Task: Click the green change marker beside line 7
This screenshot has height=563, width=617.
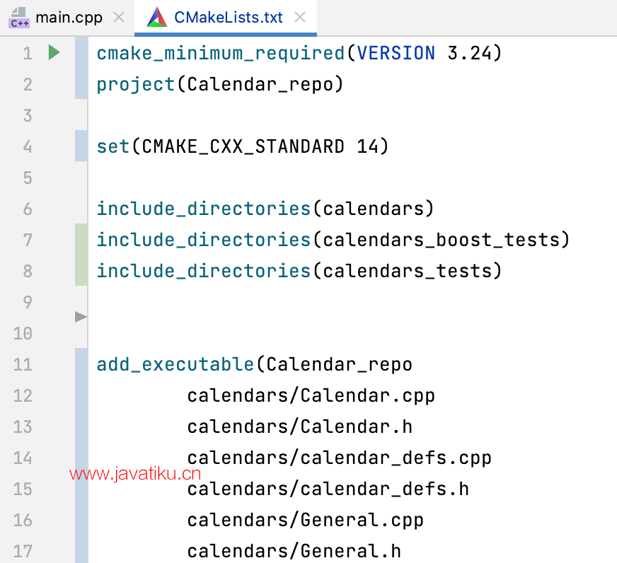Action: coord(81,240)
